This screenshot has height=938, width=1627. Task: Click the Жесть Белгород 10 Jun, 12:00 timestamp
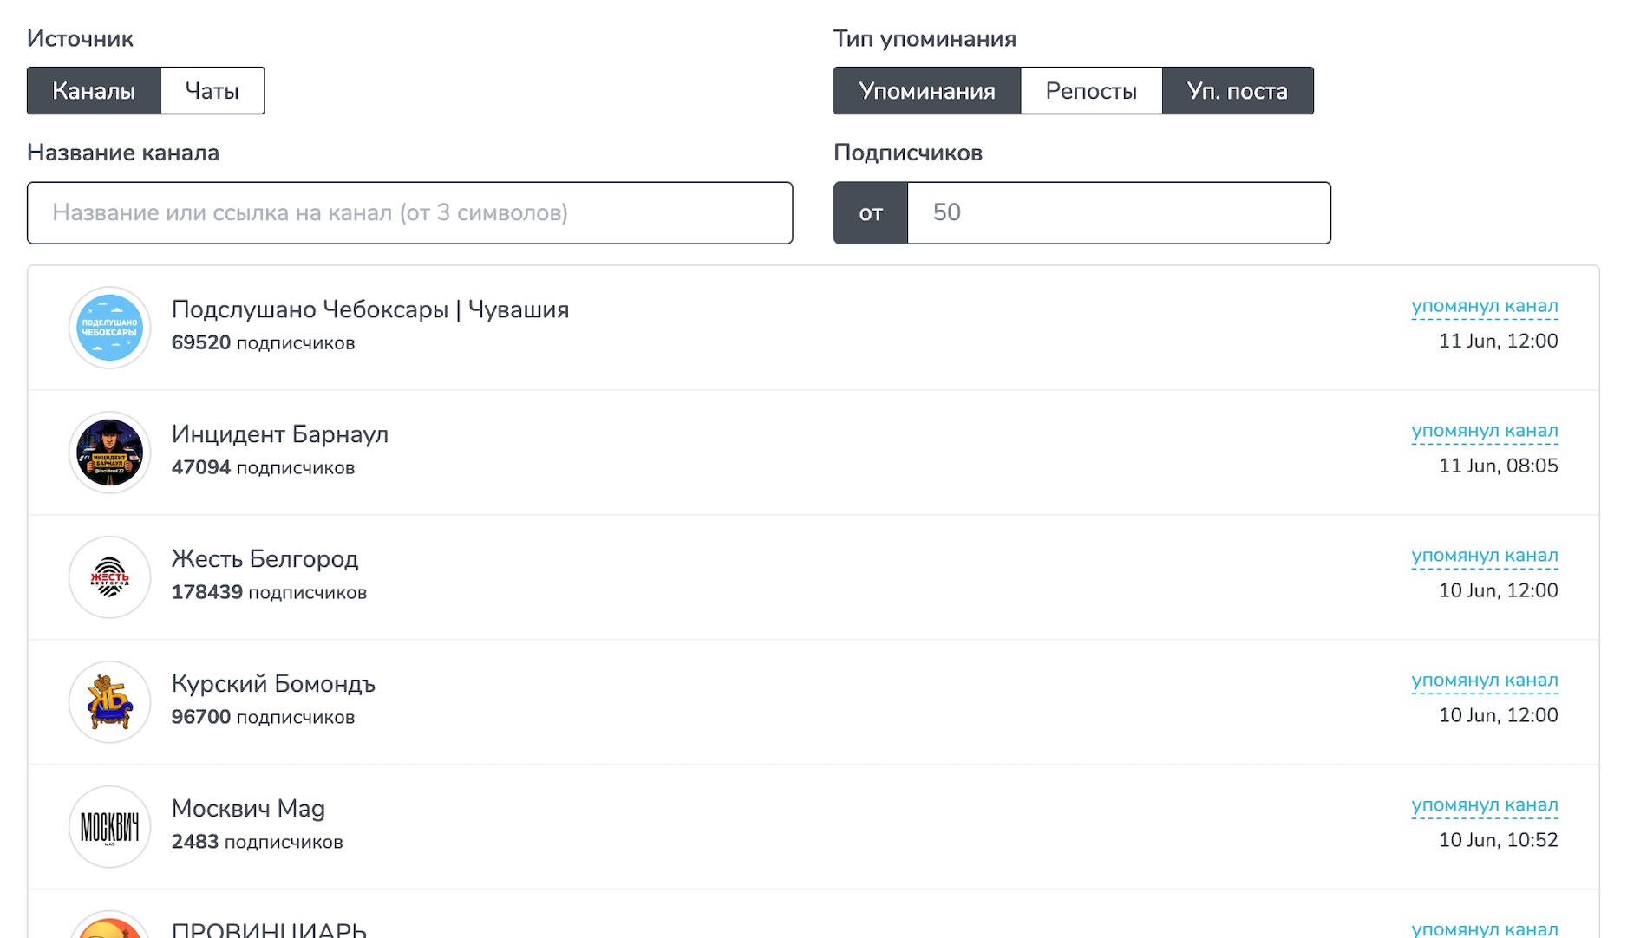click(x=1499, y=591)
